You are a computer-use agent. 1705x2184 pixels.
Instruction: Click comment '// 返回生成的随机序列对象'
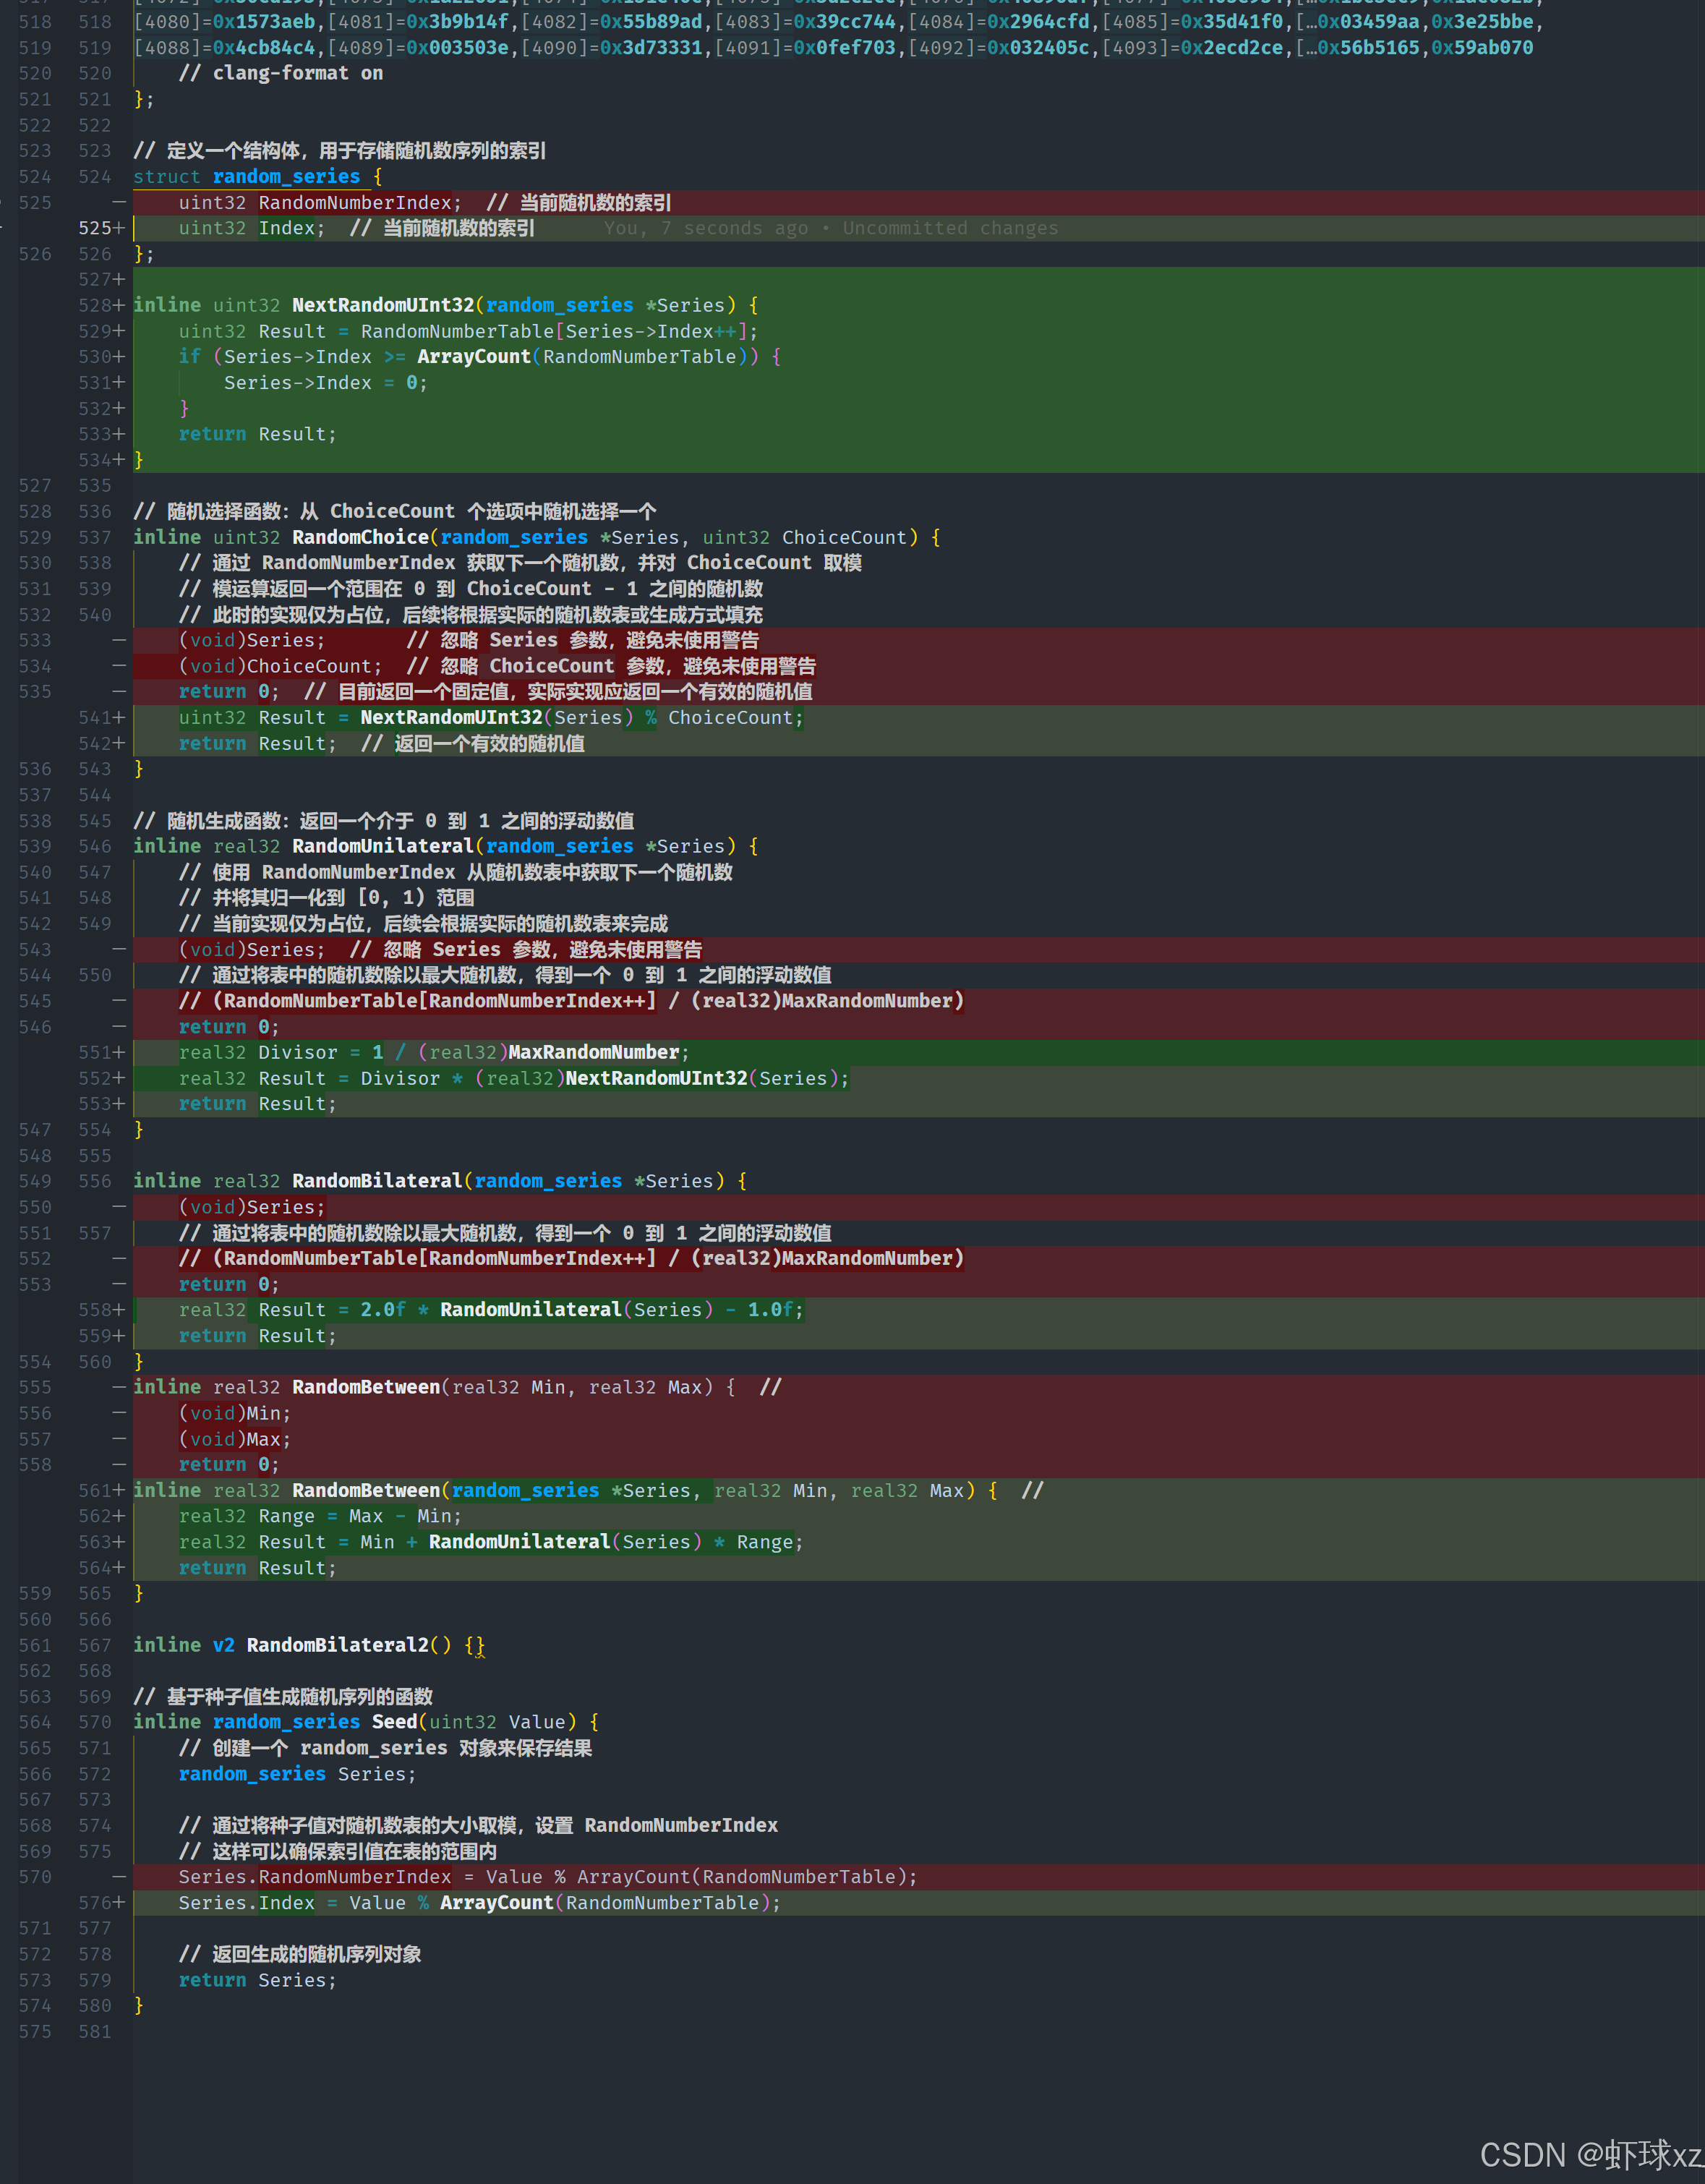[300, 1954]
